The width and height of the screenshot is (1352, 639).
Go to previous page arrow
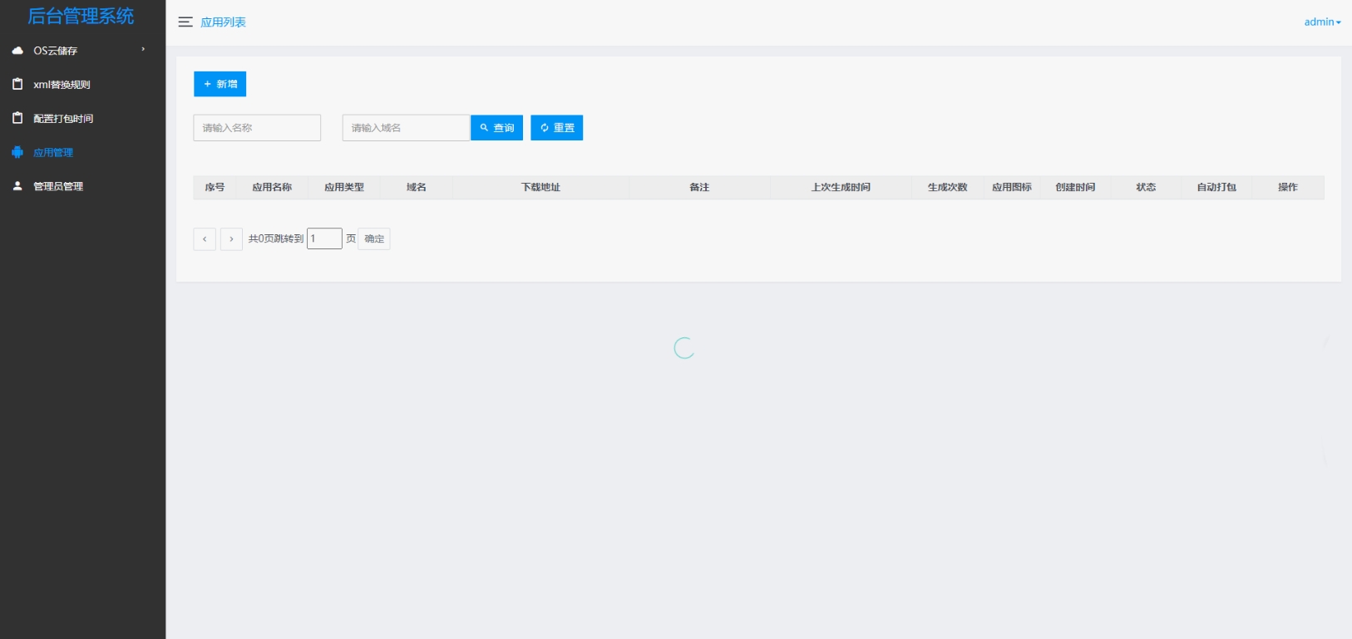coord(205,239)
